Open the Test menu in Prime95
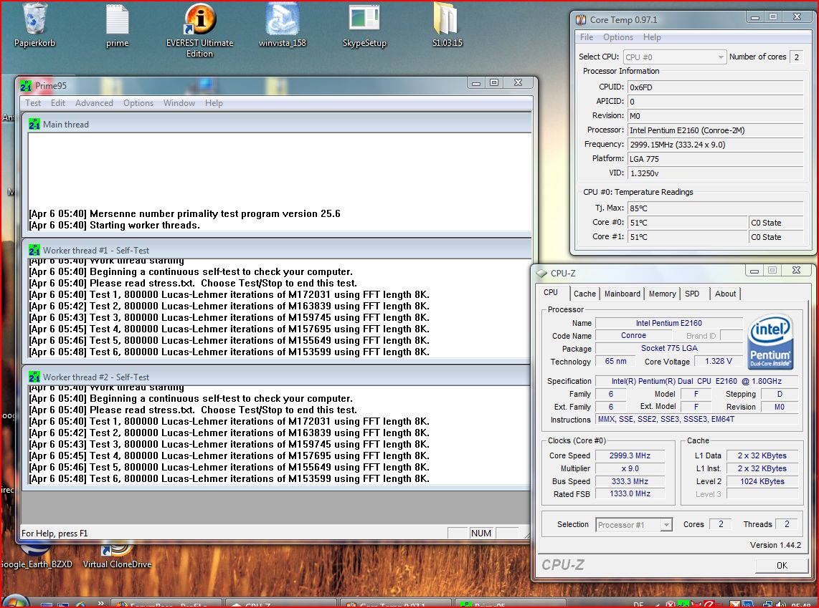The width and height of the screenshot is (819, 608). coord(33,103)
